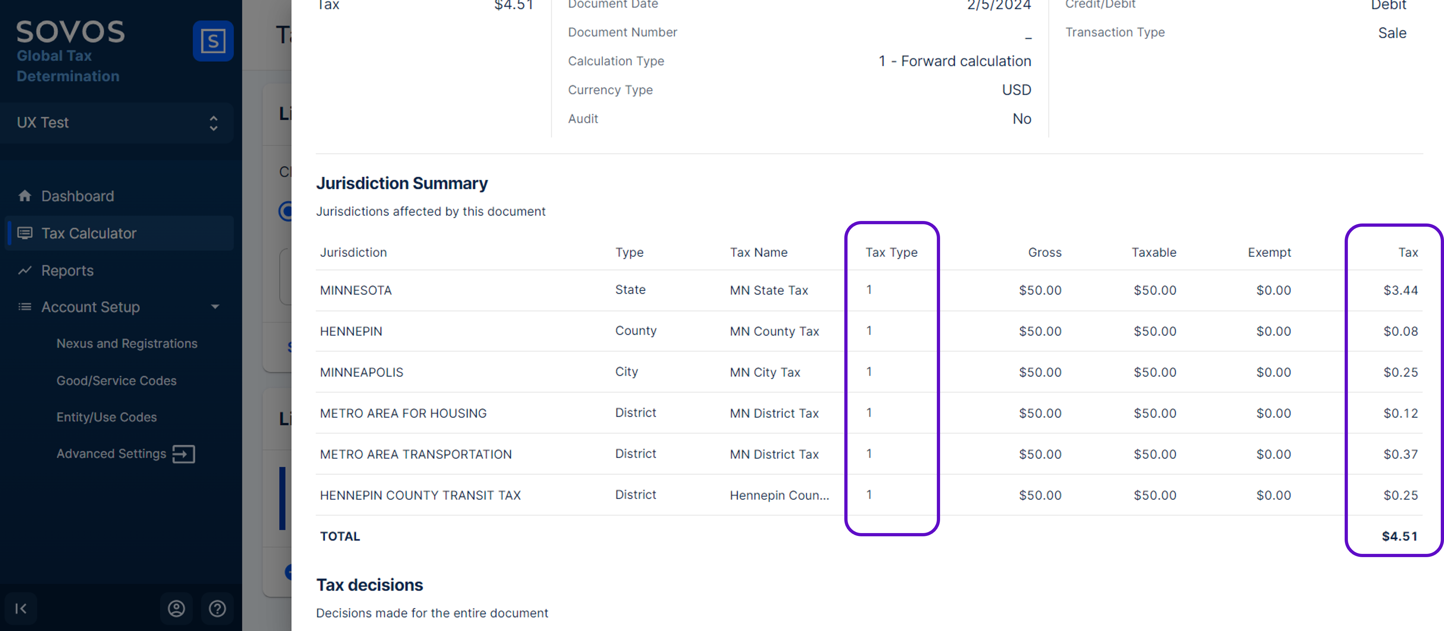Screen dimensions: 1444x631
Task: Select the Reports menu item
Action: (x=67, y=271)
